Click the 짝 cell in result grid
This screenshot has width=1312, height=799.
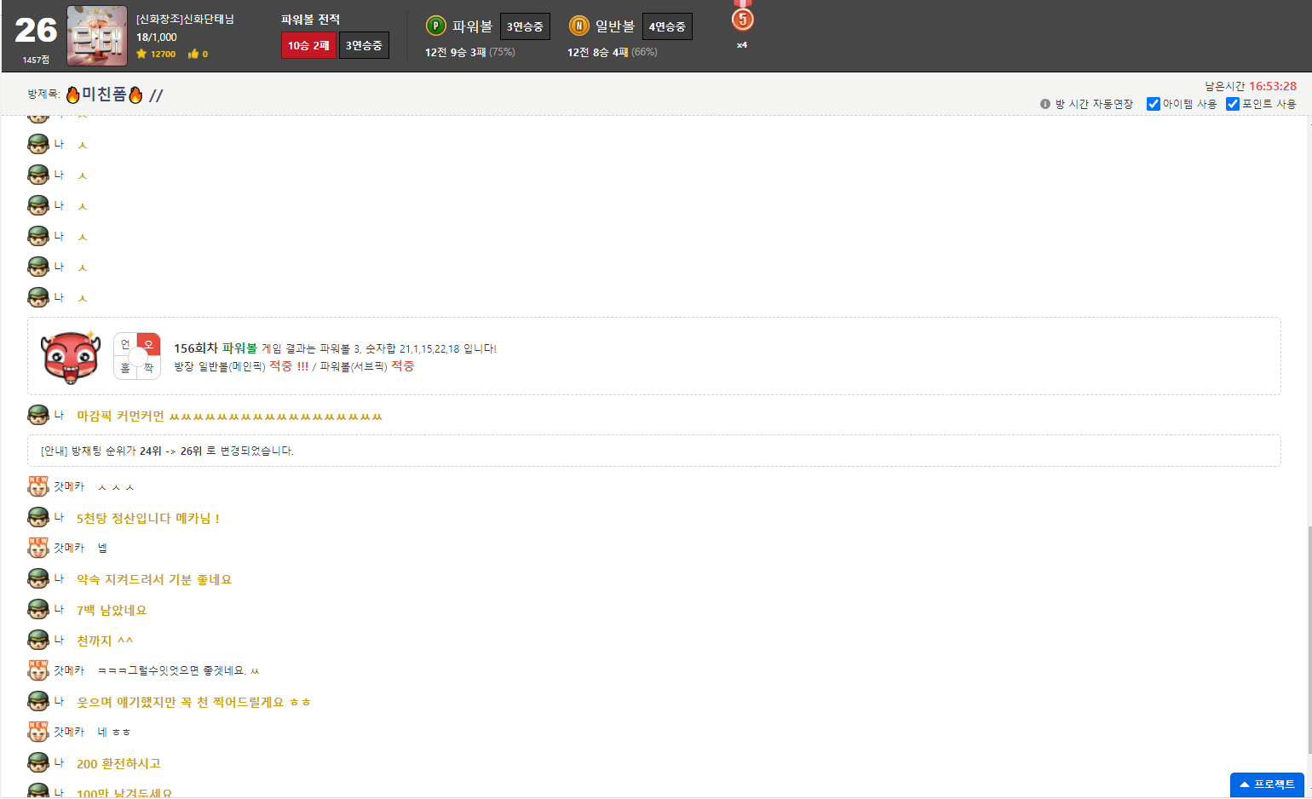[149, 368]
